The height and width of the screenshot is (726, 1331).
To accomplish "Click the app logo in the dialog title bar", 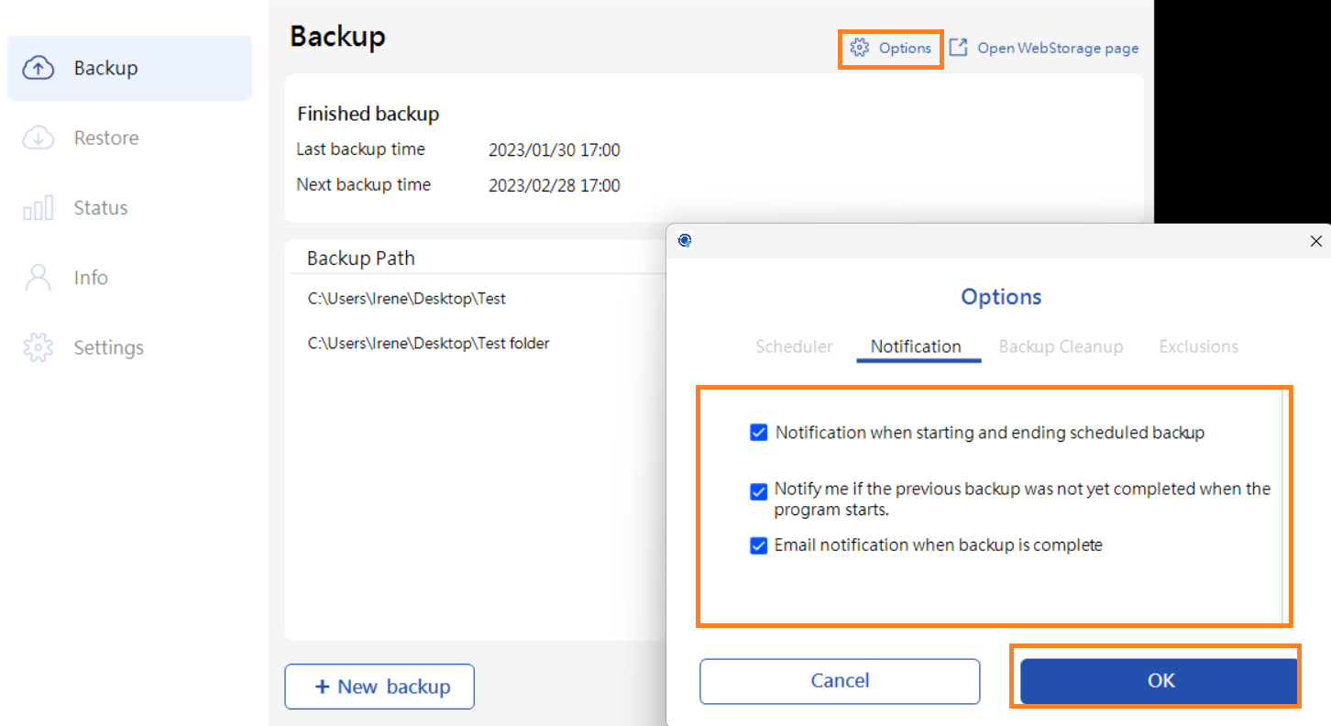I will [685, 241].
